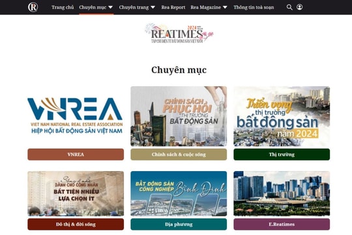
Task: Click the VNREA association logo image
Action: coord(76,116)
